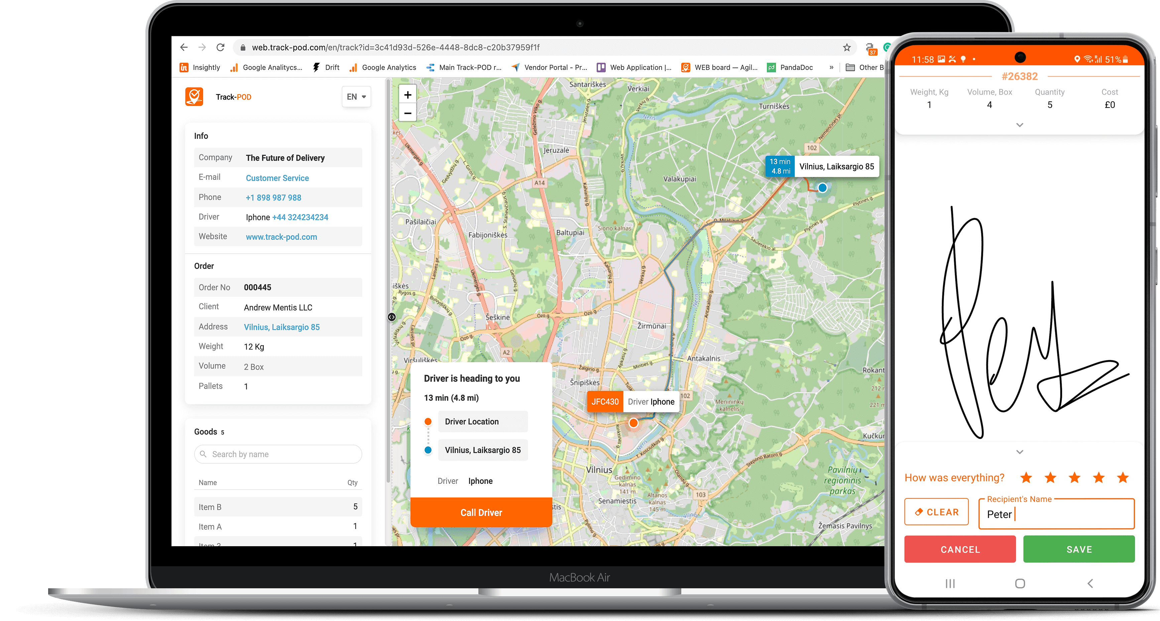This screenshot has height=621, width=1160.
Task: Zoom out using the minus map control
Action: point(408,113)
